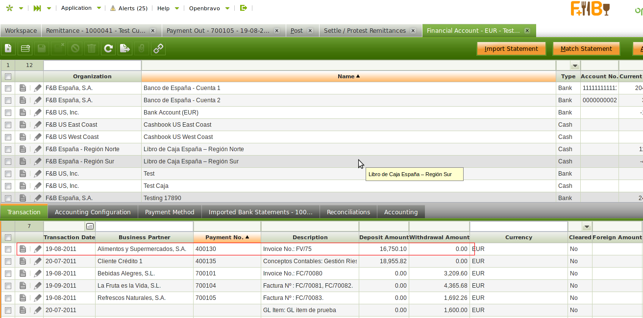Viewport: 643px width, 318px height.
Task: Refresh the financial account grid
Action: [108, 48]
